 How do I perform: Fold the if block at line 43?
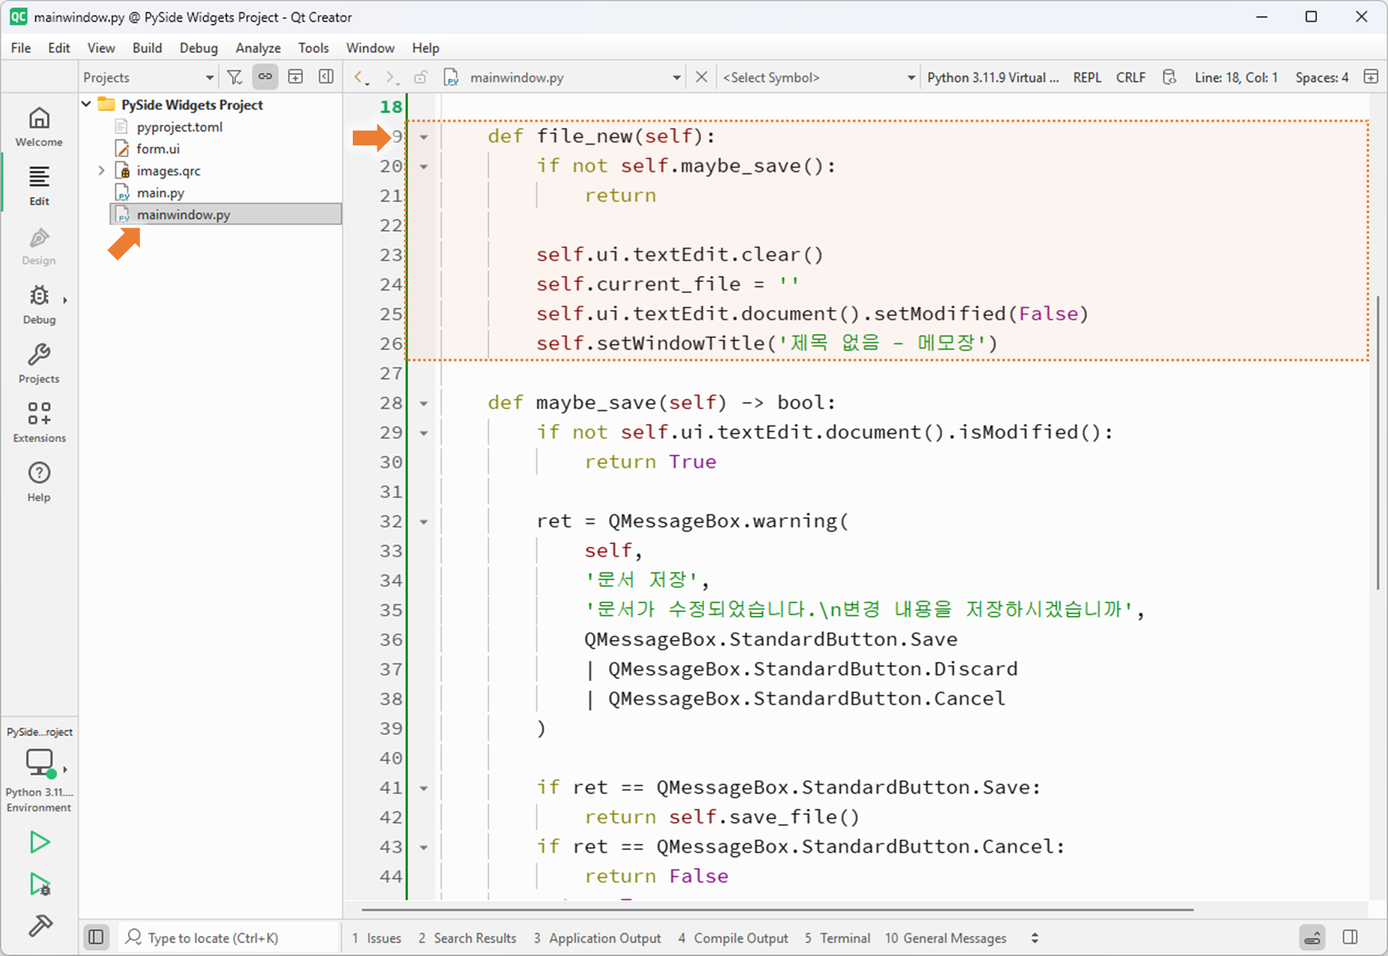click(x=424, y=847)
